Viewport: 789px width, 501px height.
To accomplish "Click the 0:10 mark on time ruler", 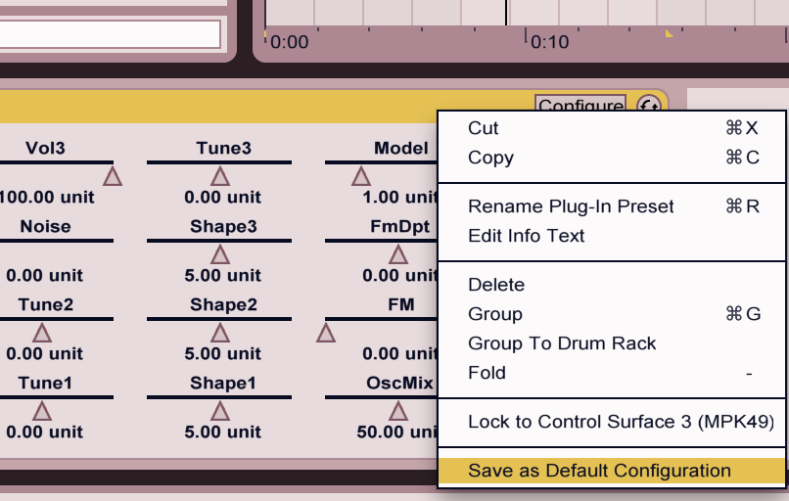I will pos(549,42).
